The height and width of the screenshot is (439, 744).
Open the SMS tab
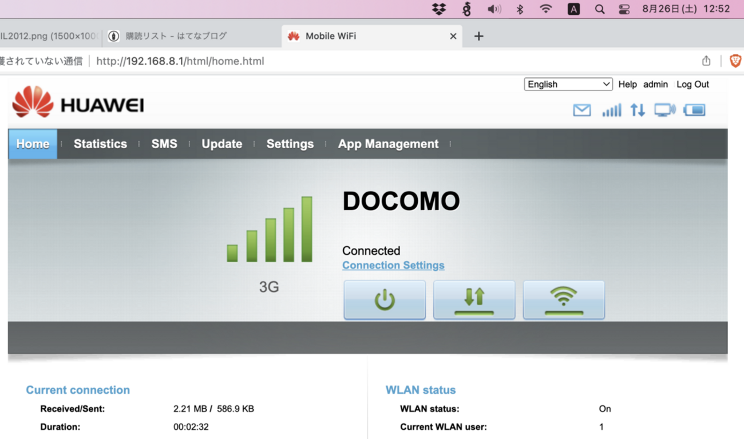pos(164,144)
